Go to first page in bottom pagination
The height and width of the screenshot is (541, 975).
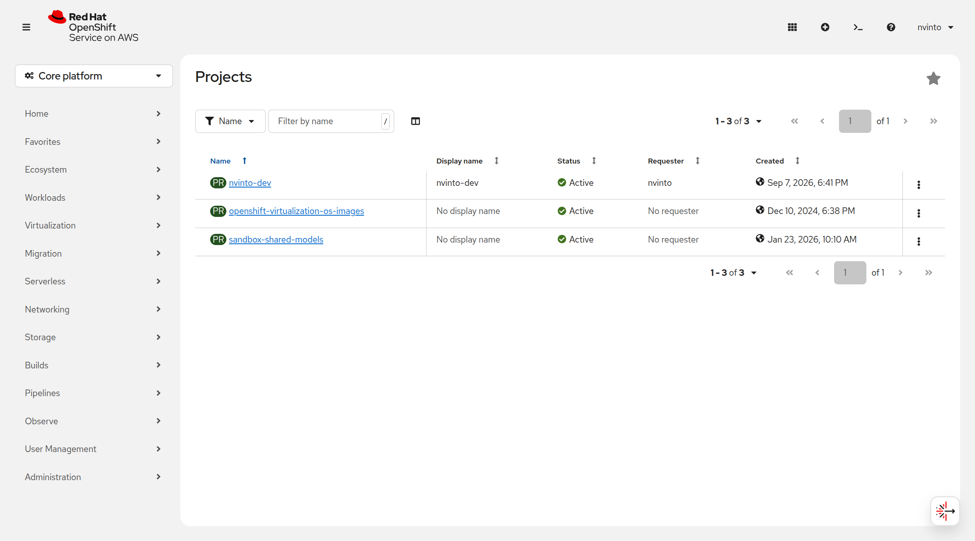pyautogui.click(x=789, y=273)
